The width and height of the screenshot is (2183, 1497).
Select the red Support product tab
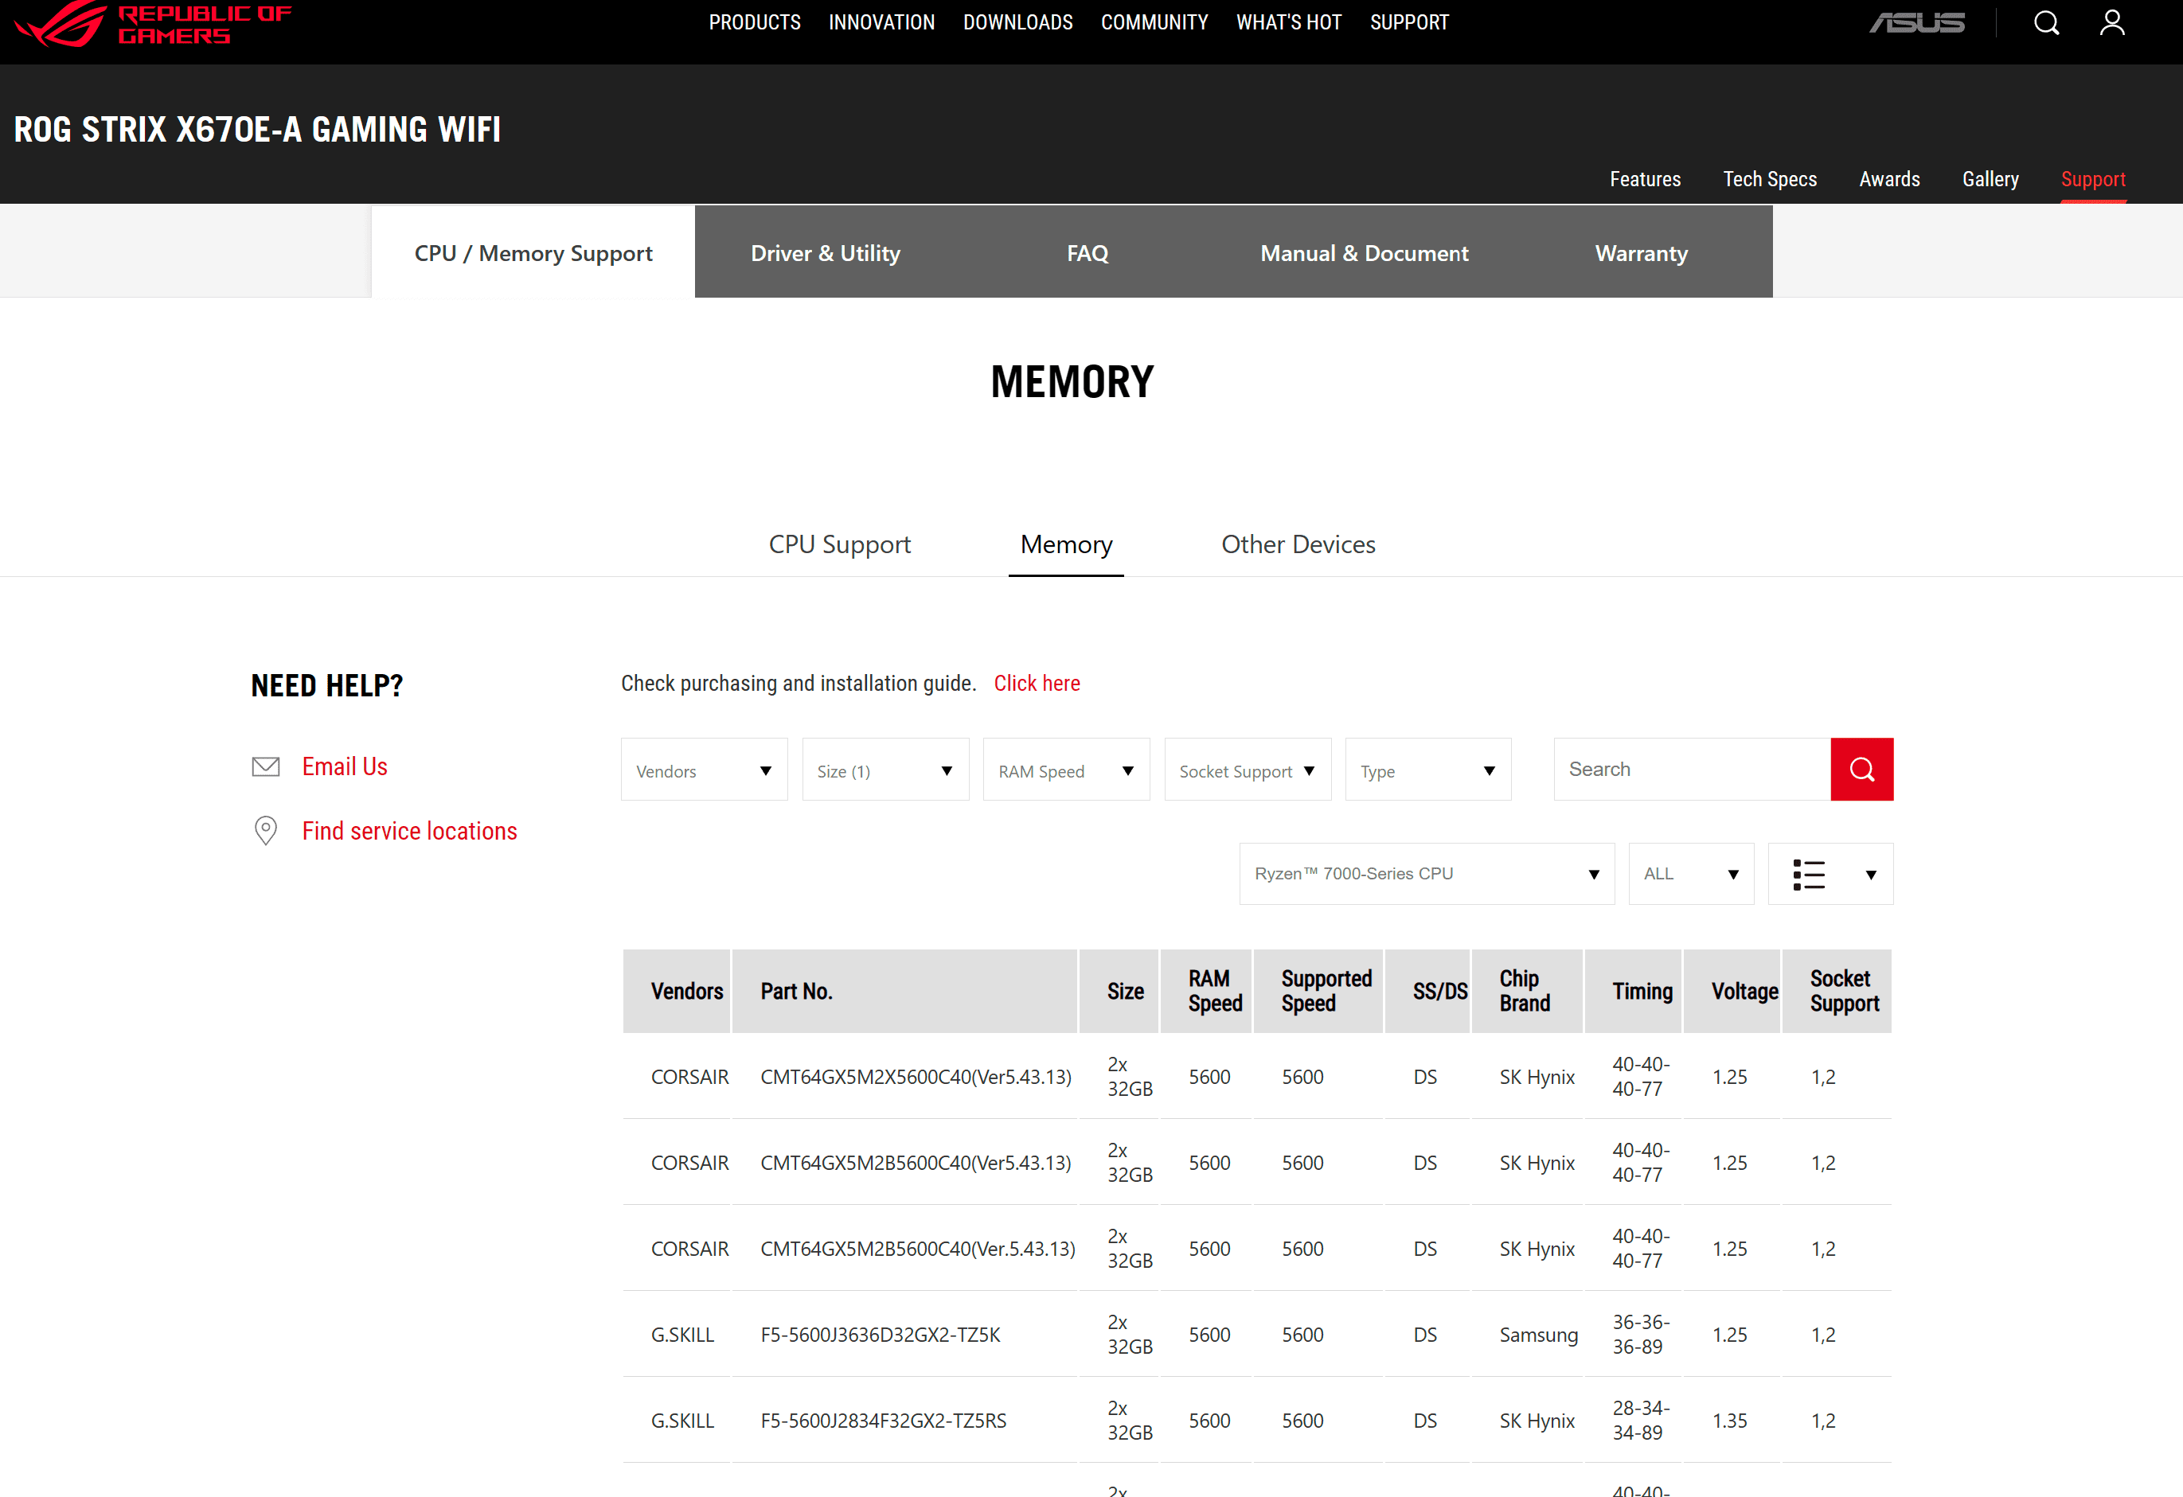click(2093, 178)
